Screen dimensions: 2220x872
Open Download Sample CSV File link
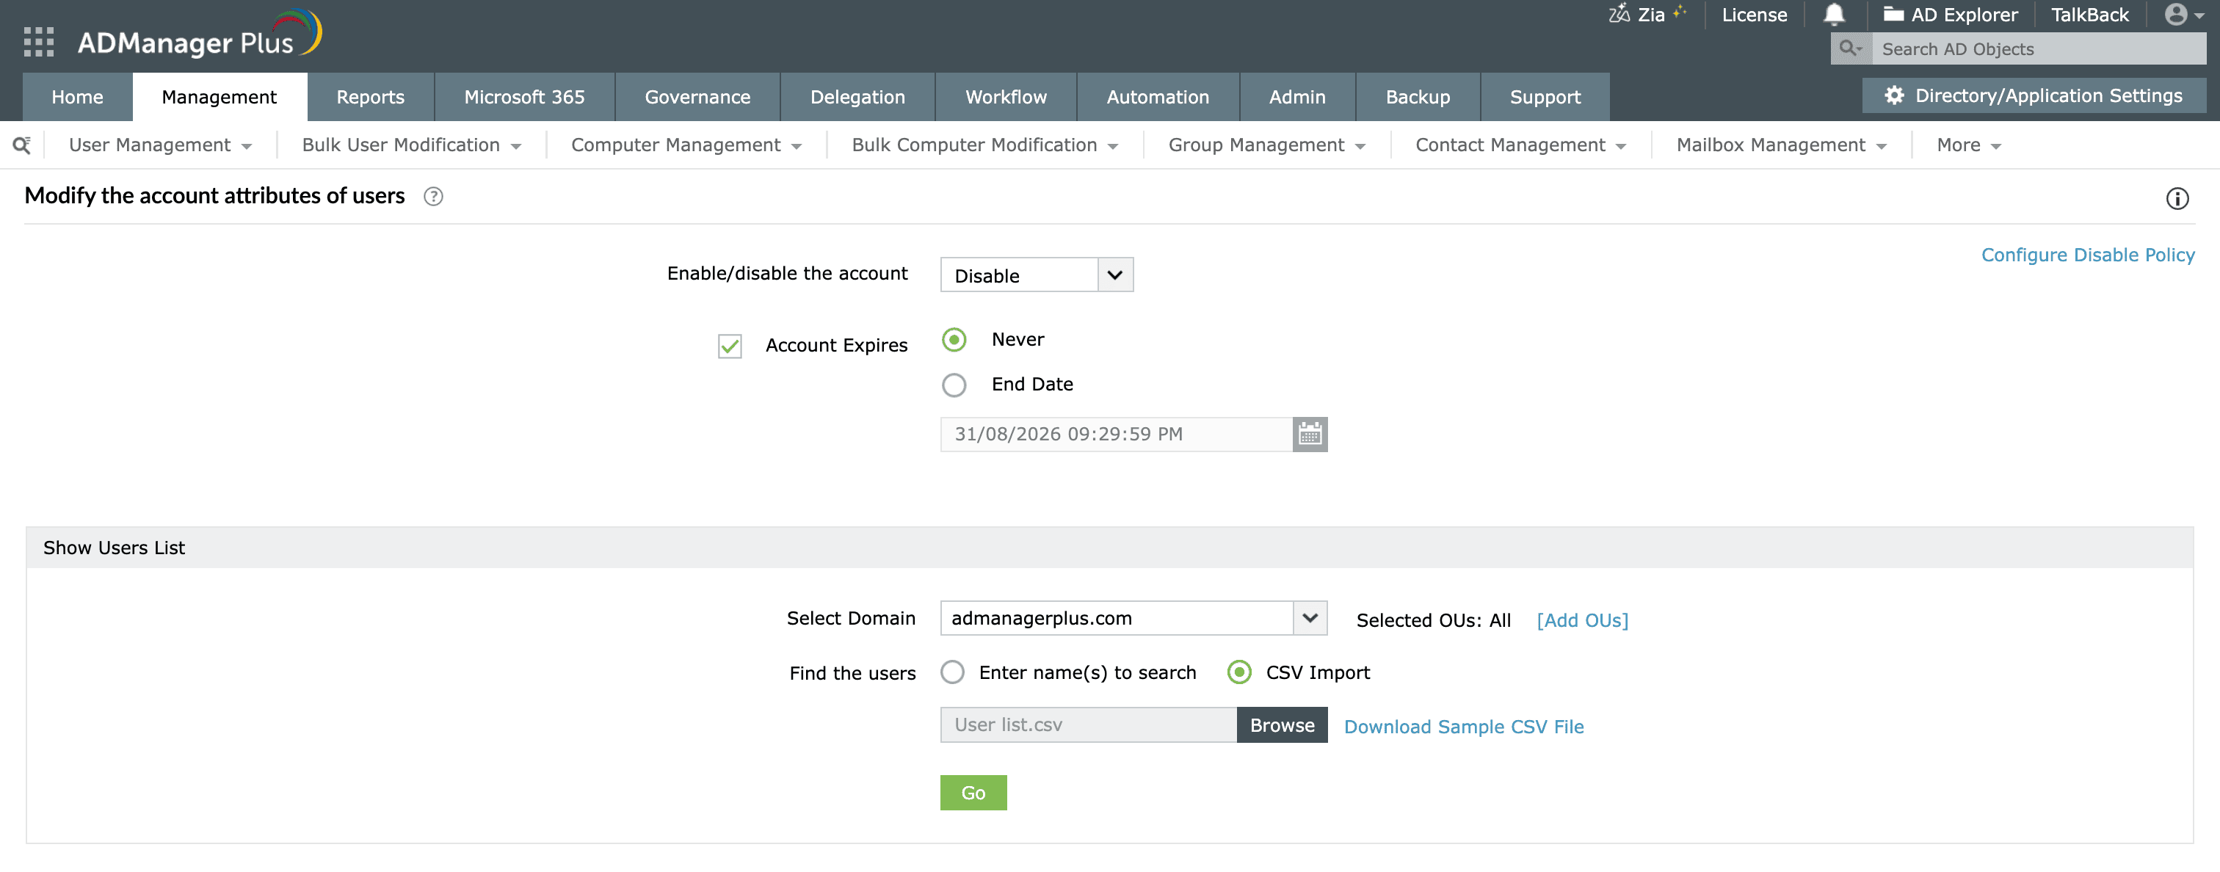click(1463, 727)
